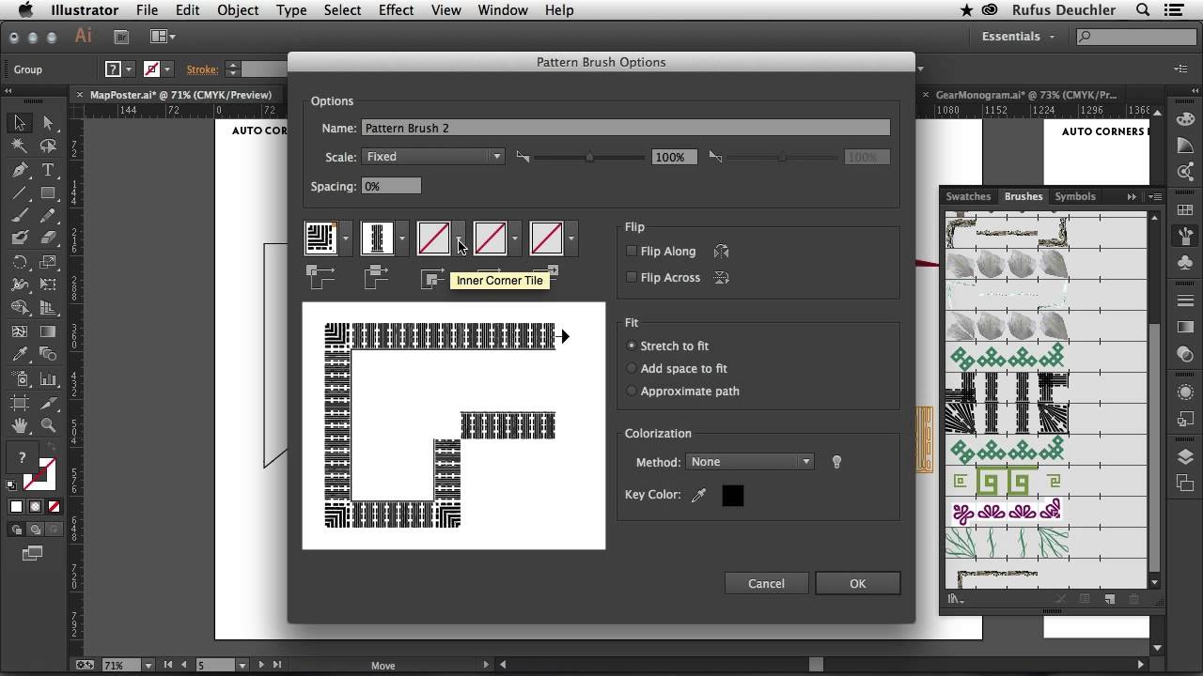Click New Brush icon in Brushes panel

tap(1109, 599)
